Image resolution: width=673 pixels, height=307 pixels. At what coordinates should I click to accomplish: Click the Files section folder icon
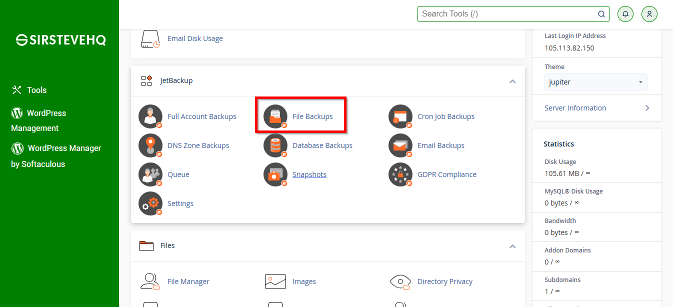(x=146, y=245)
